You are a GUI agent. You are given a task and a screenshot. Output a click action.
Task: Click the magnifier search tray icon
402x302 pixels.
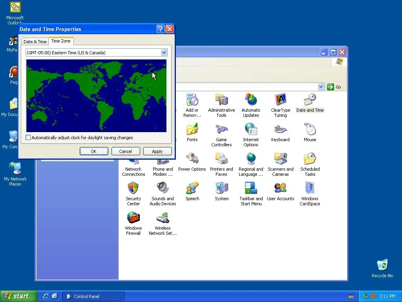(x=373, y=296)
